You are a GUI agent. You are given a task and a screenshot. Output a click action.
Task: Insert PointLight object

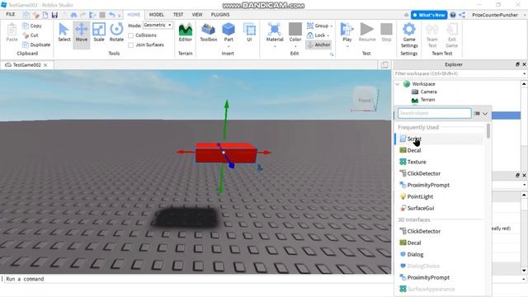click(x=440, y=196)
